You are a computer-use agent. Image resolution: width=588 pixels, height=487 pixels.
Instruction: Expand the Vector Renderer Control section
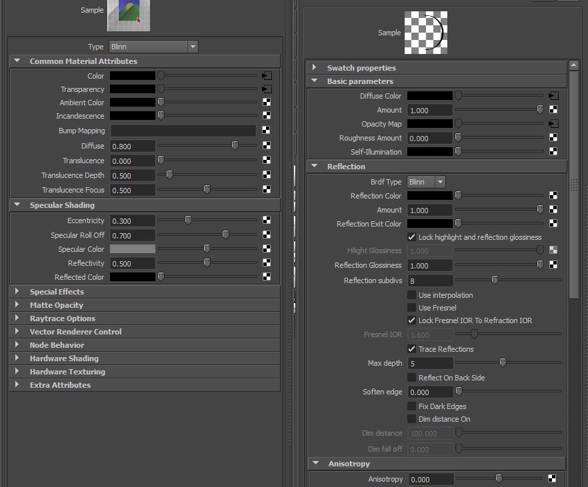(17, 331)
